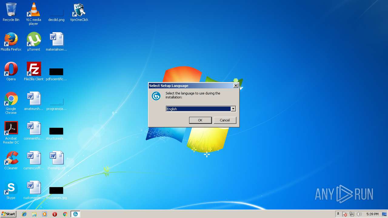Launch Internet Explorer from taskbar
Screen dimensions: 388x218
click(24, 214)
